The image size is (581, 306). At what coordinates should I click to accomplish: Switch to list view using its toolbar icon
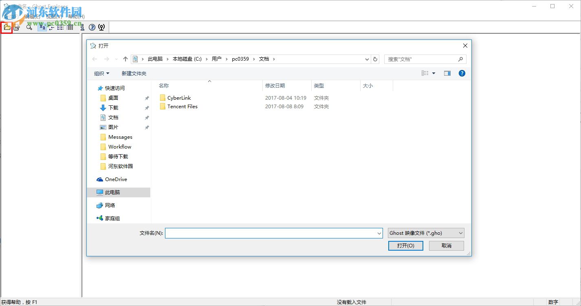point(61,27)
